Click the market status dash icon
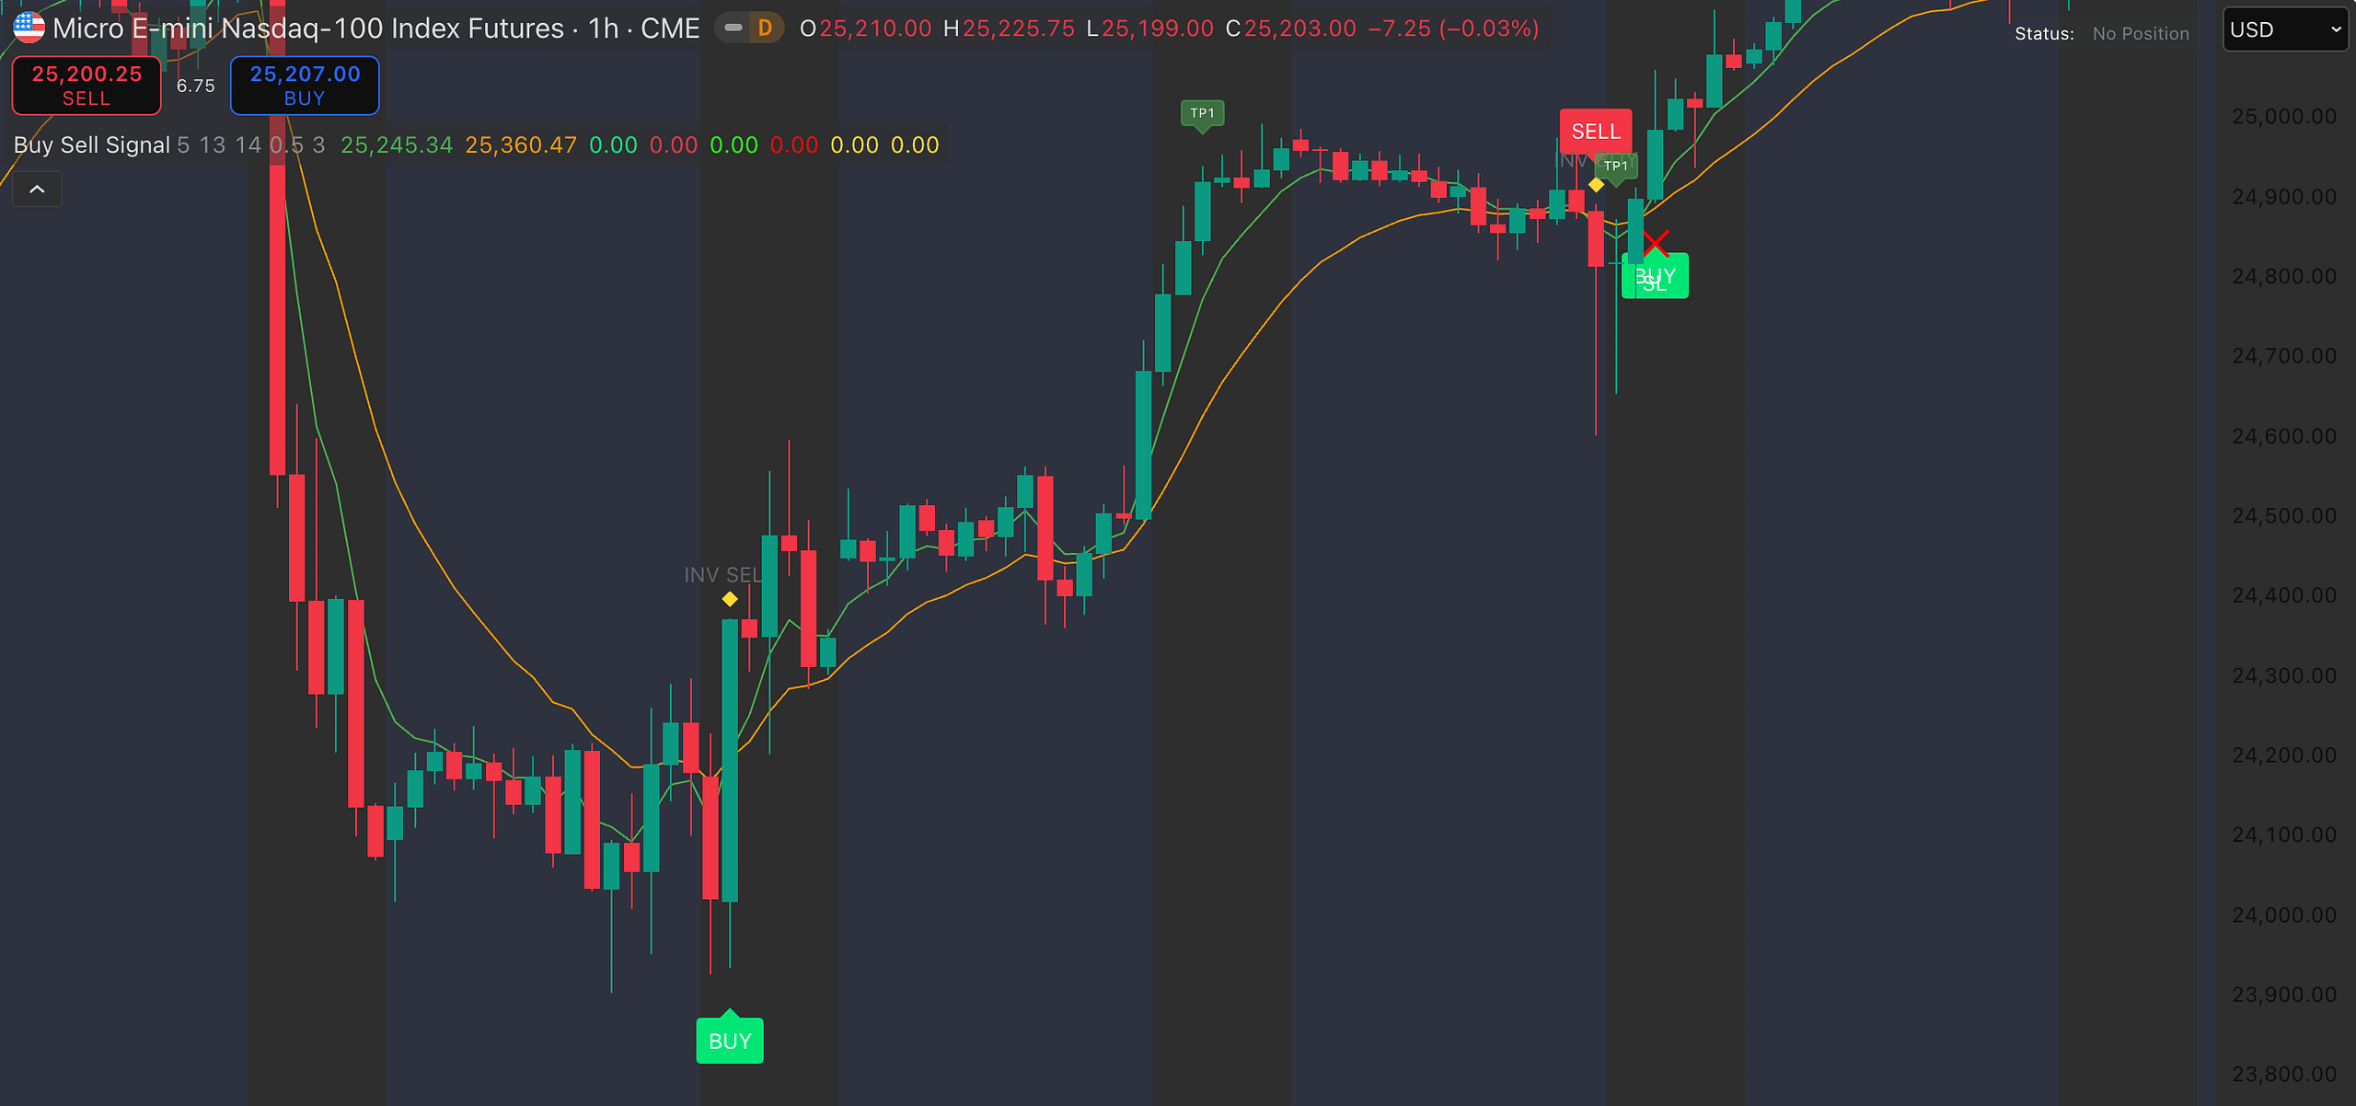 (x=733, y=29)
